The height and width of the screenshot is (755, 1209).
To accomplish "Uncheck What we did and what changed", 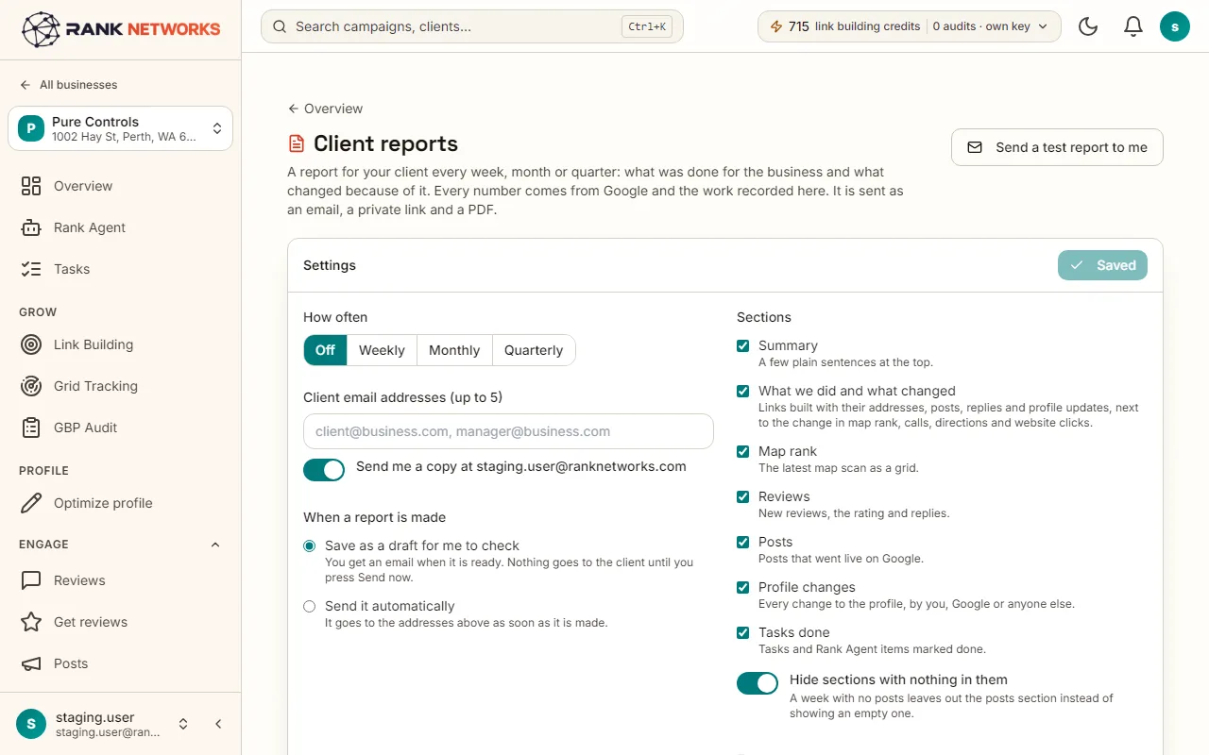I will click(x=743, y=391).
